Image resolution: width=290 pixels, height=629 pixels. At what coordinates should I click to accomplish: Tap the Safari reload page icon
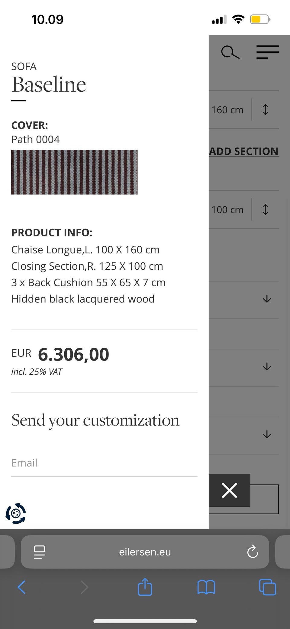[x=253, y=552]
